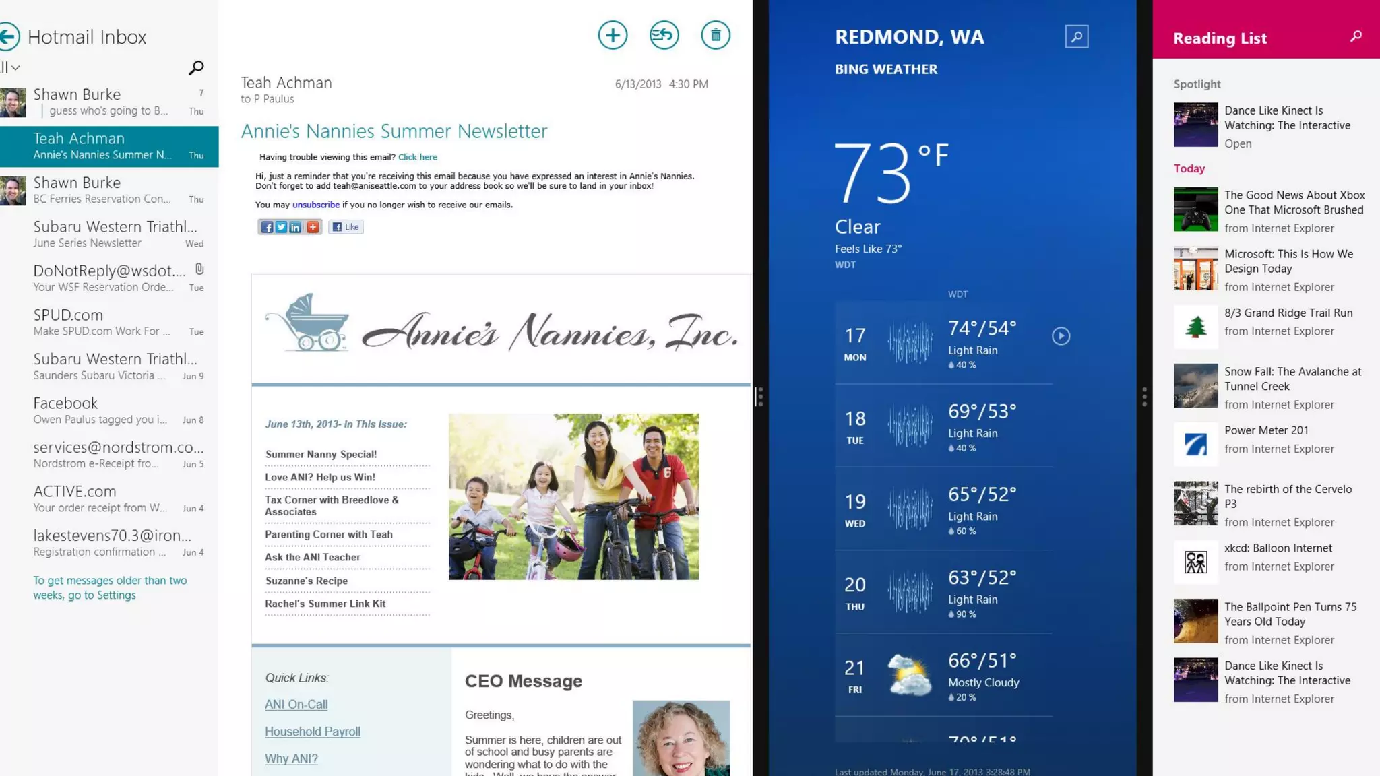Image resolution: width=1380 pixels, height=776 pixels.
Task: Expand the All filter dropdown chevron
Action: pyautogui.click(x=15, y=68)
